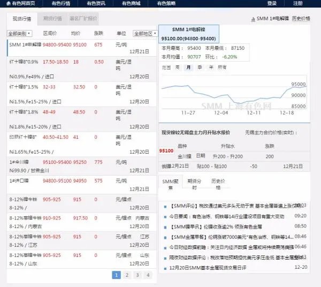This screenshot has width=321, height=287.
Task: Switch to the 期货行情 tab
Action: (52, 19)
